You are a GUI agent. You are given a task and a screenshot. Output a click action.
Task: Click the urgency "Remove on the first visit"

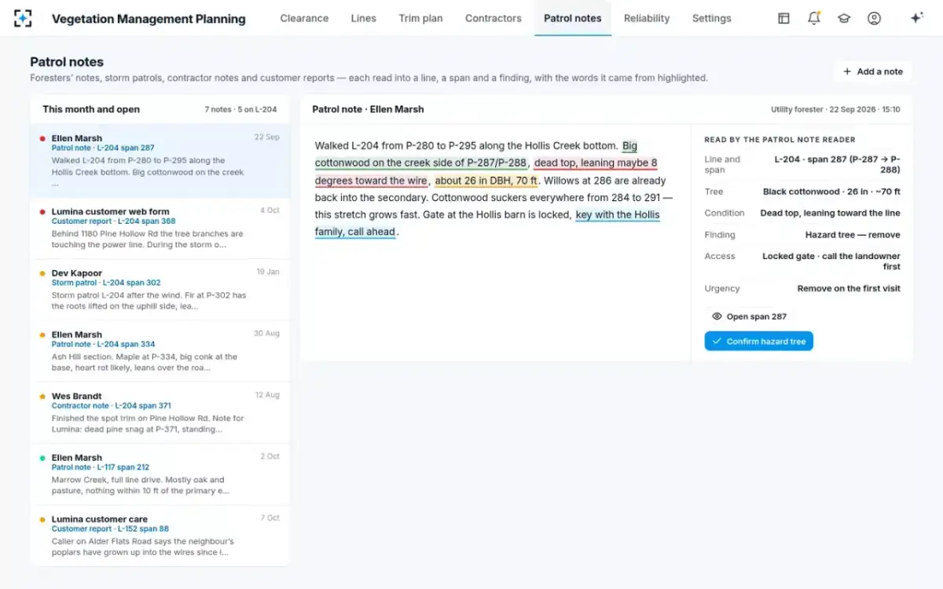pos(849,288)
